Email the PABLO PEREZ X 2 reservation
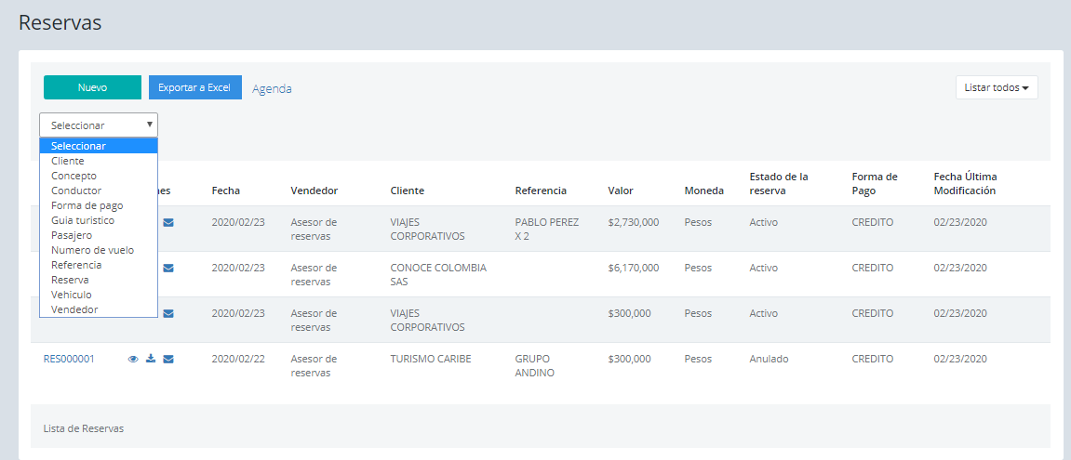The width and height of the screenshot is (1071, 460). tap(168, 222)
